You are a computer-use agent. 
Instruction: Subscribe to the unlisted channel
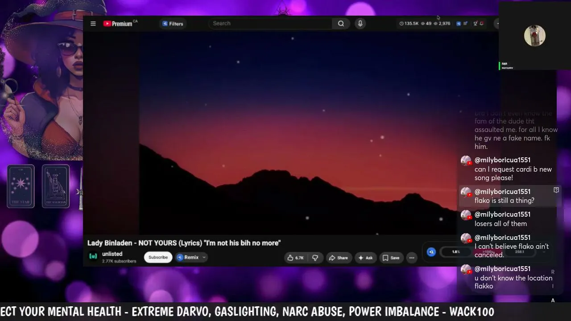tap(158, 257)
